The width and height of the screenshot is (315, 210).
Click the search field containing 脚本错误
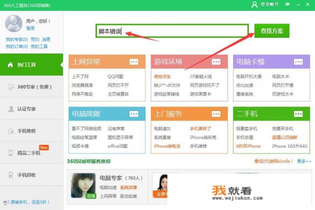(172, 30)
